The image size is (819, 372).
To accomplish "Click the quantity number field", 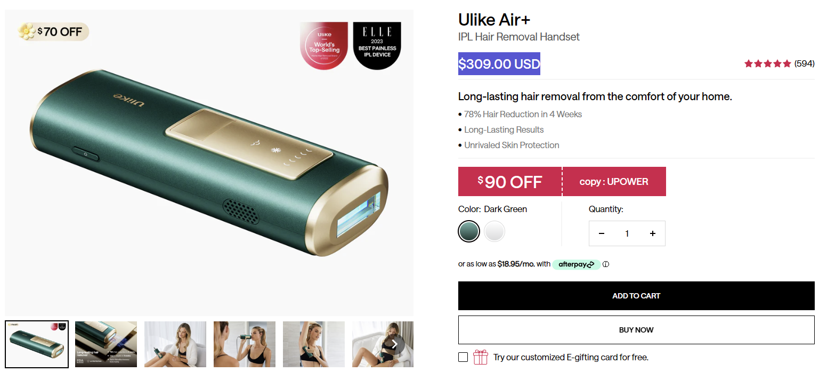I will click(x=627, y=233).
